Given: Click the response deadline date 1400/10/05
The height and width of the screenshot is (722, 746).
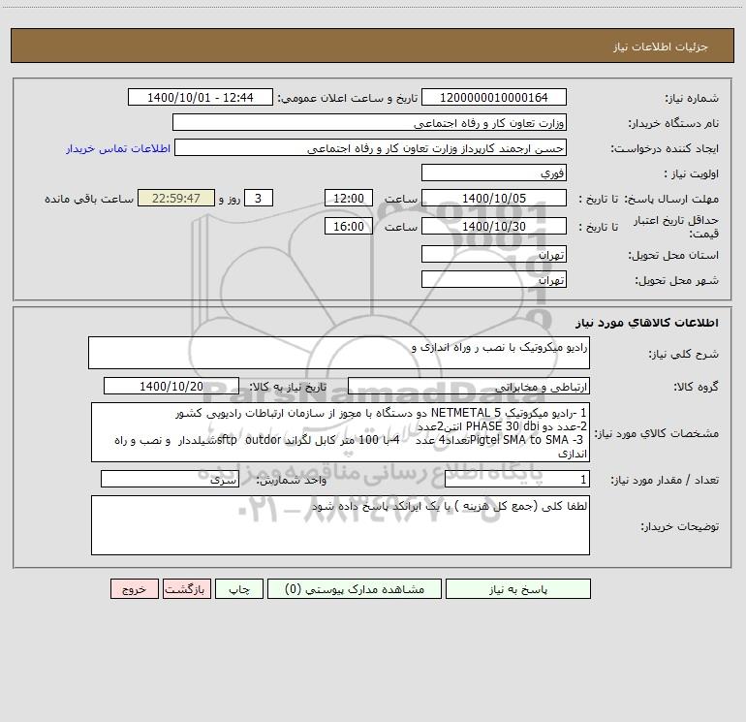Looking at the screenshot, I should 494,198.
